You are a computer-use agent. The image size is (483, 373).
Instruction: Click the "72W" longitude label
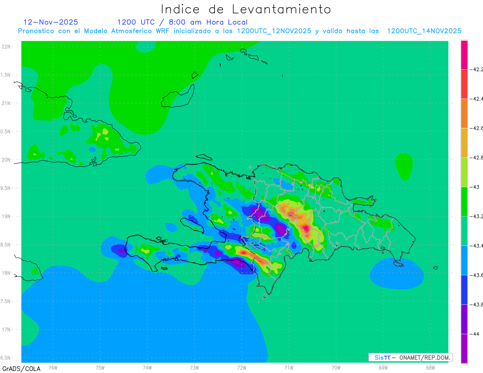[242, 368]
